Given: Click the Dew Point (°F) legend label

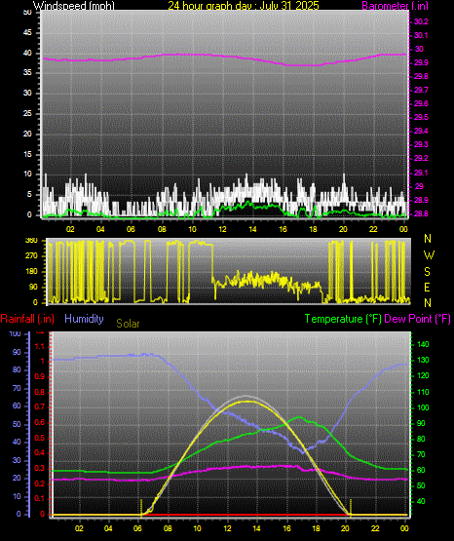Looking at the screenshot, I should coord(417,319).
